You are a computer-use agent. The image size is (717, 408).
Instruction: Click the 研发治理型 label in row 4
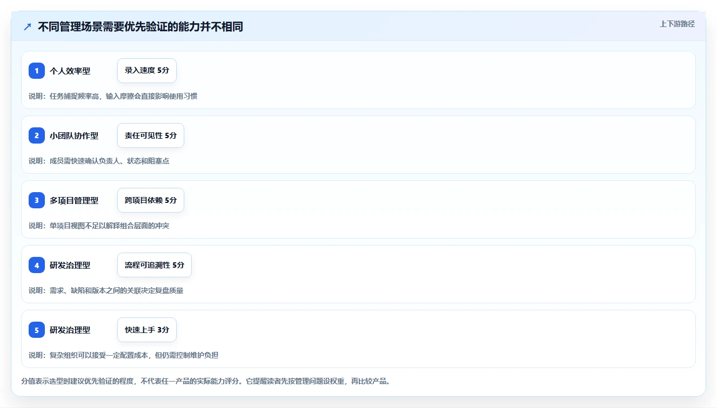70,265
